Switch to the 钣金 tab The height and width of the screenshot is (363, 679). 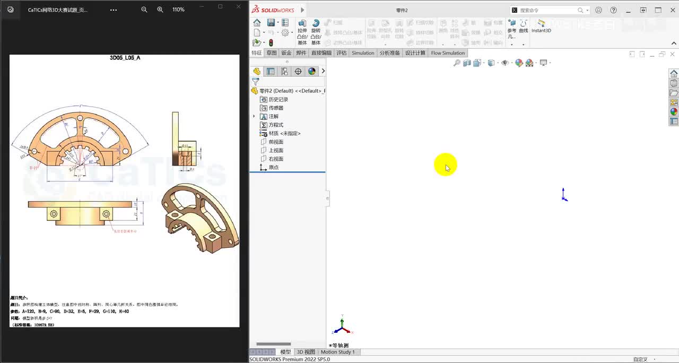(x=286, y=53)
